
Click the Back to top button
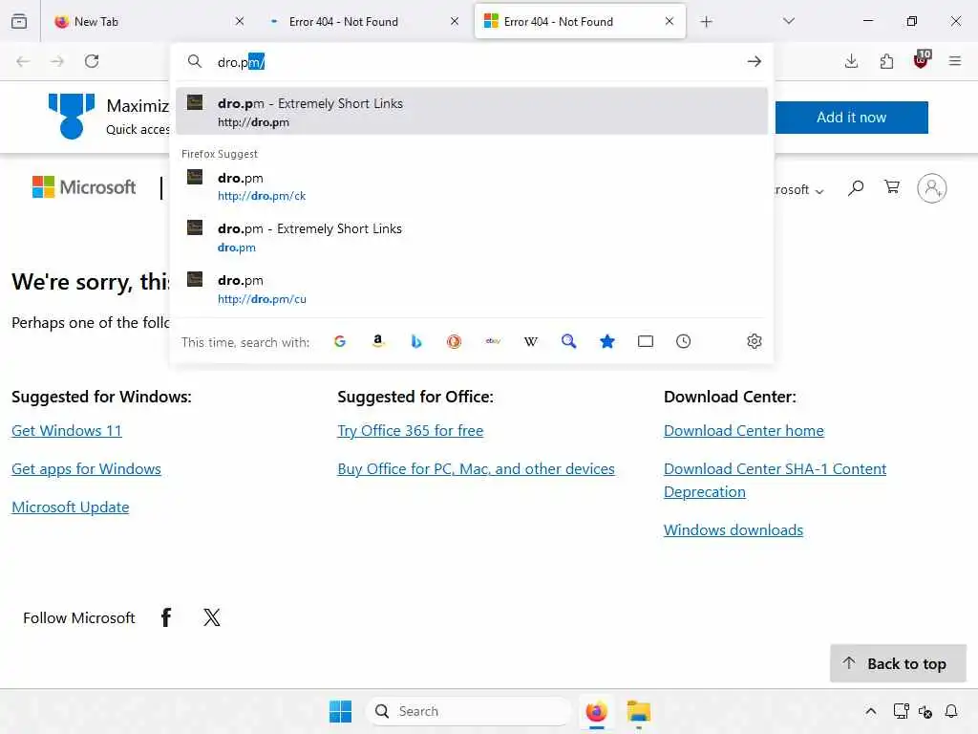pos(898,663)
